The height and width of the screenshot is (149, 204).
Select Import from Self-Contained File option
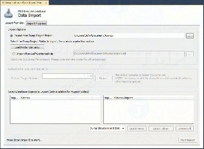(13, 54)
